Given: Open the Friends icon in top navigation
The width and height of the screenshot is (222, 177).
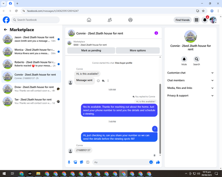Looking at the screenshot, I should (x=110, y=20).
